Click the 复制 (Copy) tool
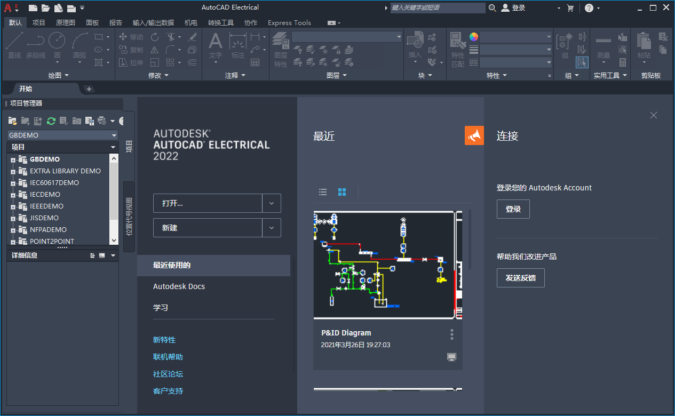The image size is (675, 416). click(x=131, y=50)
